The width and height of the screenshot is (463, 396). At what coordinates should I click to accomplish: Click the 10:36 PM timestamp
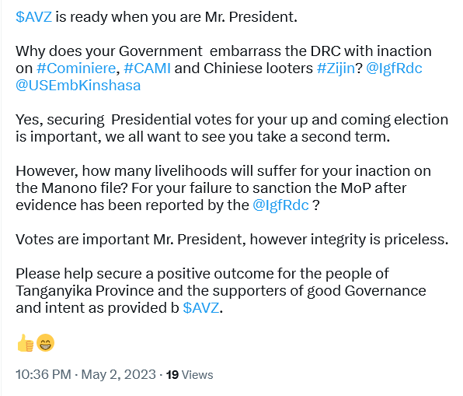[44, 374]
